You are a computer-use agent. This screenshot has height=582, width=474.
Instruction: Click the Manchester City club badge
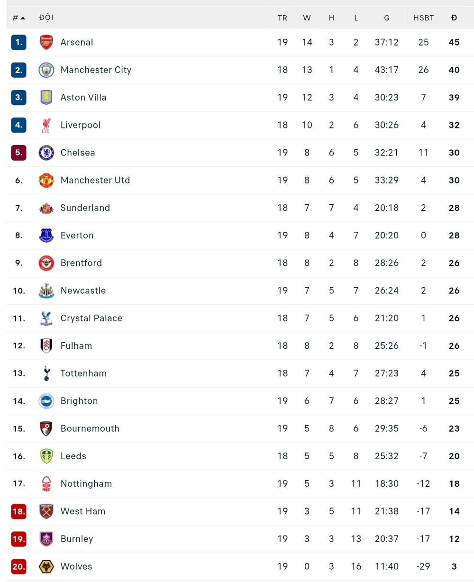click(46, 70)
